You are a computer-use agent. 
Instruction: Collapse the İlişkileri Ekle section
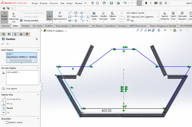click(38, 95)
